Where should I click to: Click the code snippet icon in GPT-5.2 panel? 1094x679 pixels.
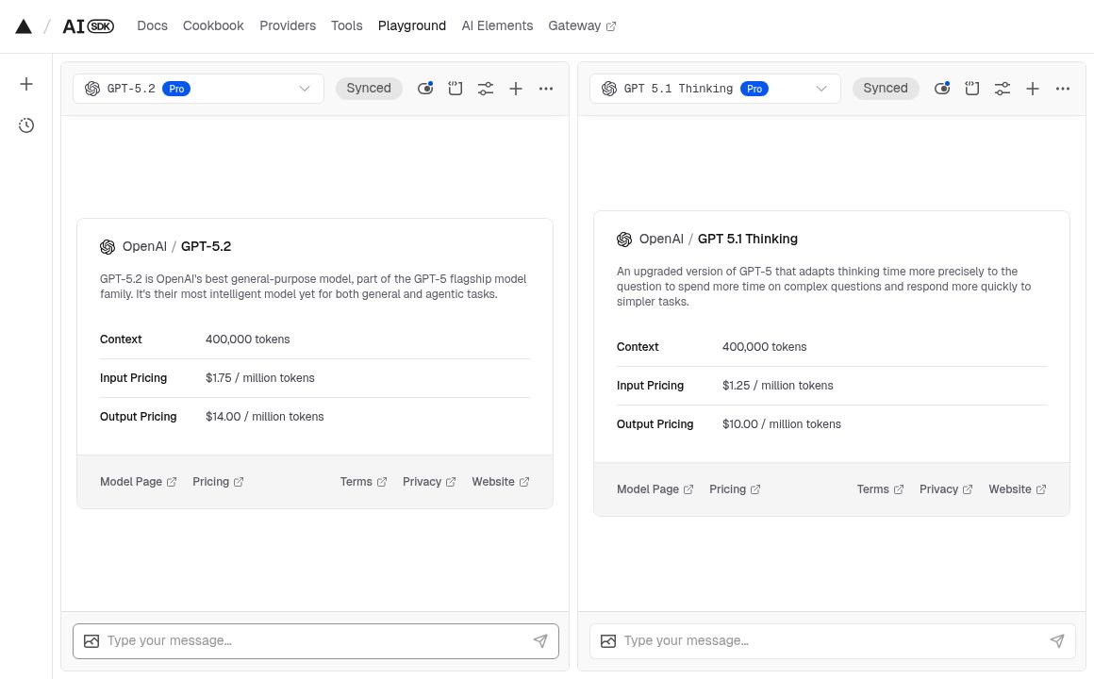point(456,89)
